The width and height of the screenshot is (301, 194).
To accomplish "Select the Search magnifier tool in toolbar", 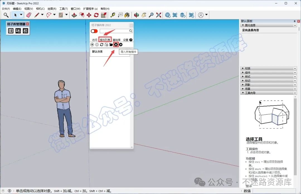I will click(x=6, y=15).
